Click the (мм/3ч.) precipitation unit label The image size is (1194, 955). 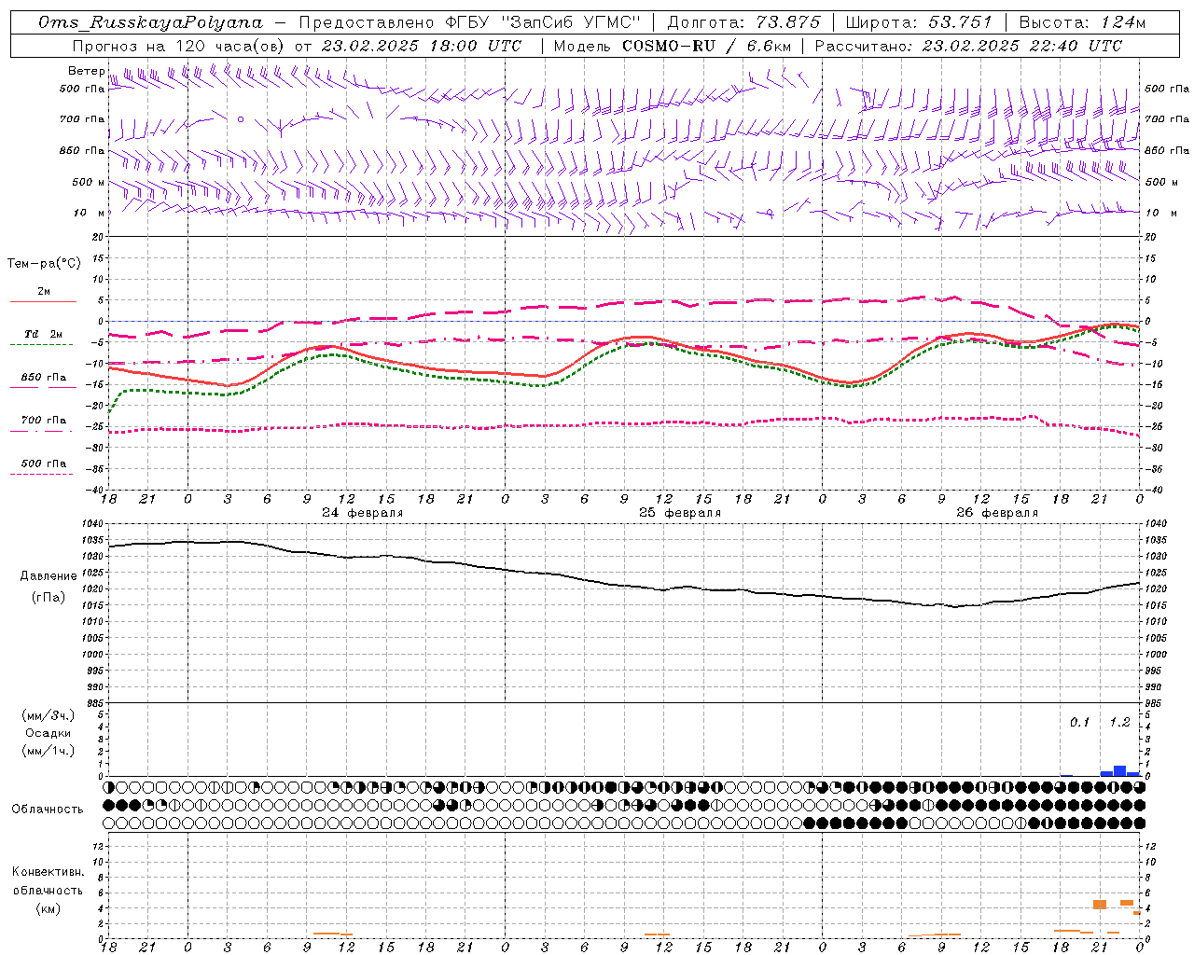click(49, 716)
